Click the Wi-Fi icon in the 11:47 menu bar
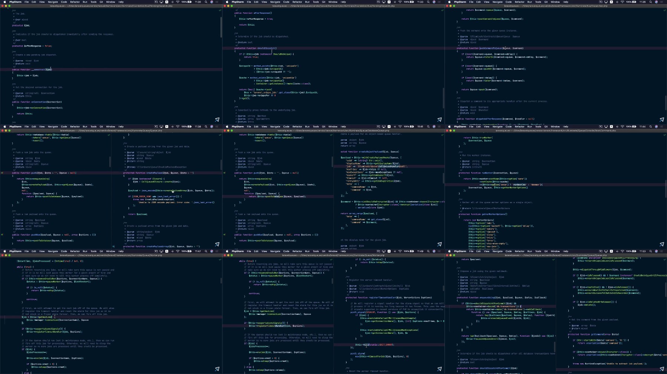This screenshot has height=374, width=667. [x=177, y=251]
